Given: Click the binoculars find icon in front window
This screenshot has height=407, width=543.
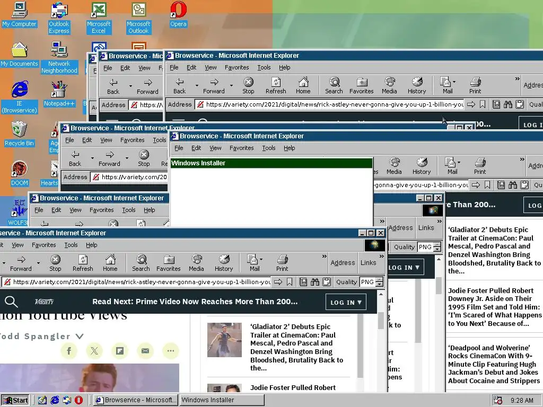Looking at the screenshot, I should pos(315,282).
